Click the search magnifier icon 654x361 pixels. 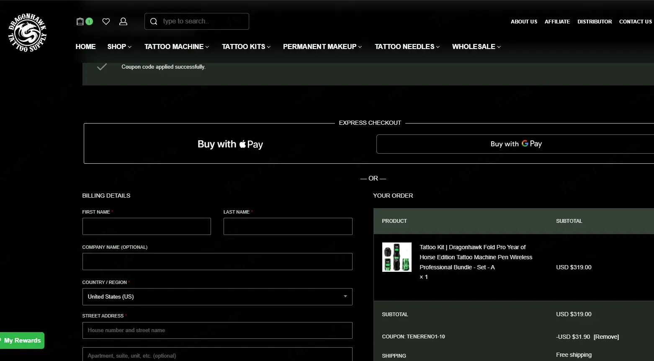154,21
